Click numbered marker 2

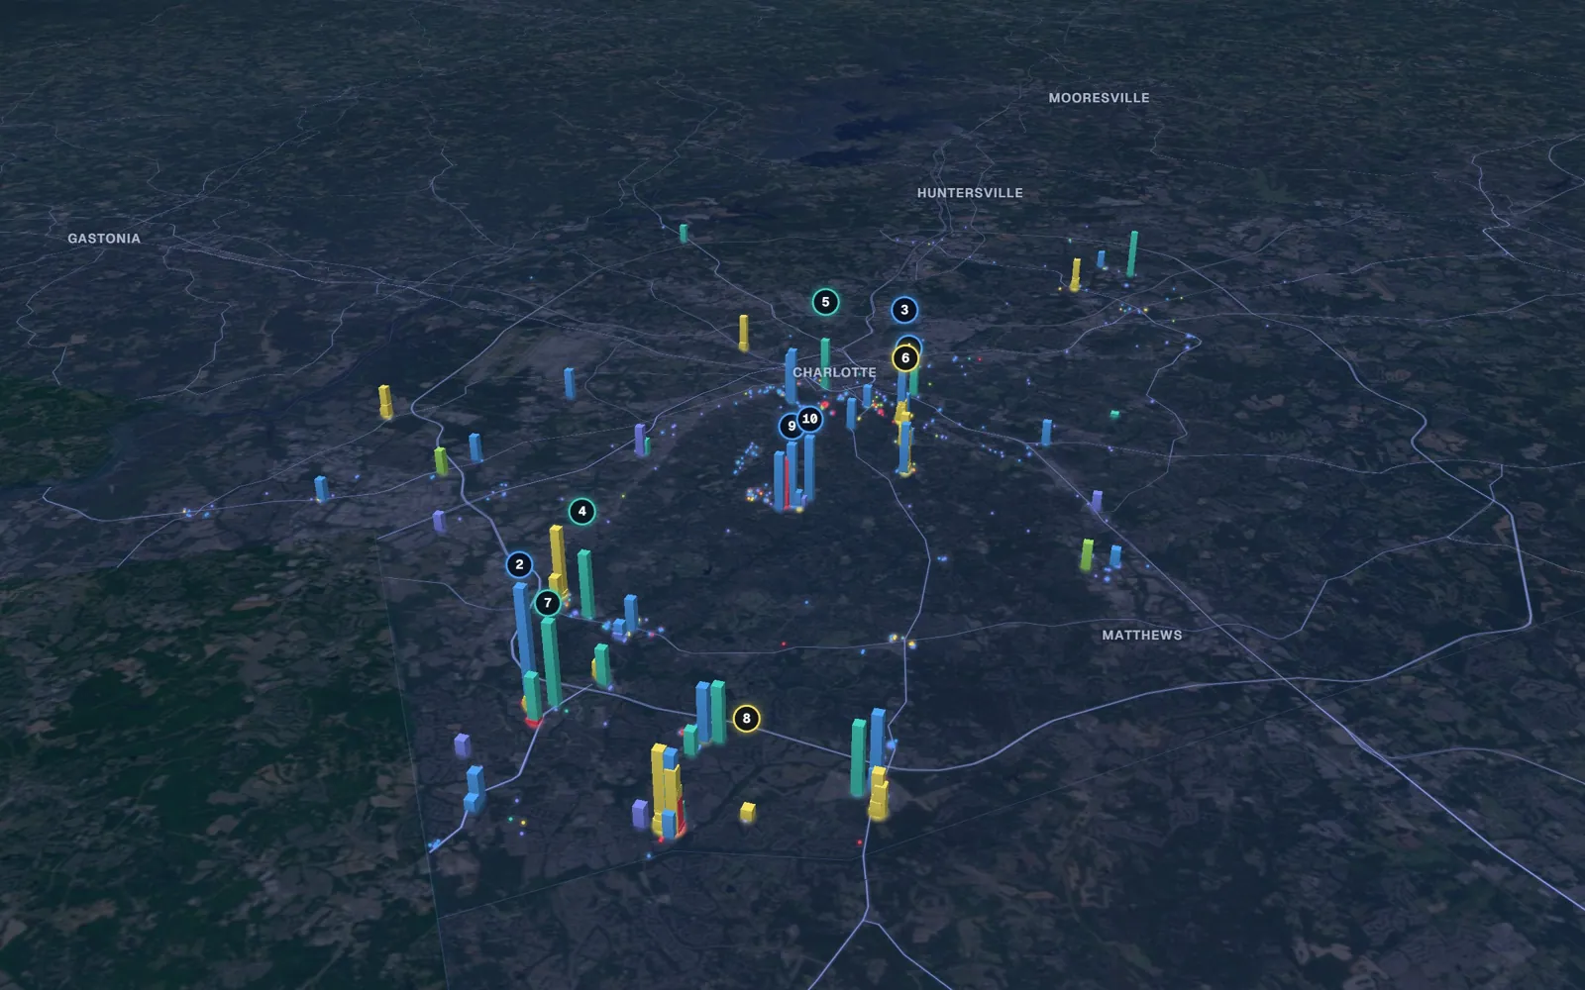(x=519, y=564)
